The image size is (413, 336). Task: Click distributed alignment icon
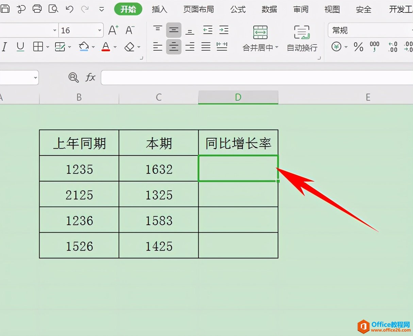[x=222, y=47]
